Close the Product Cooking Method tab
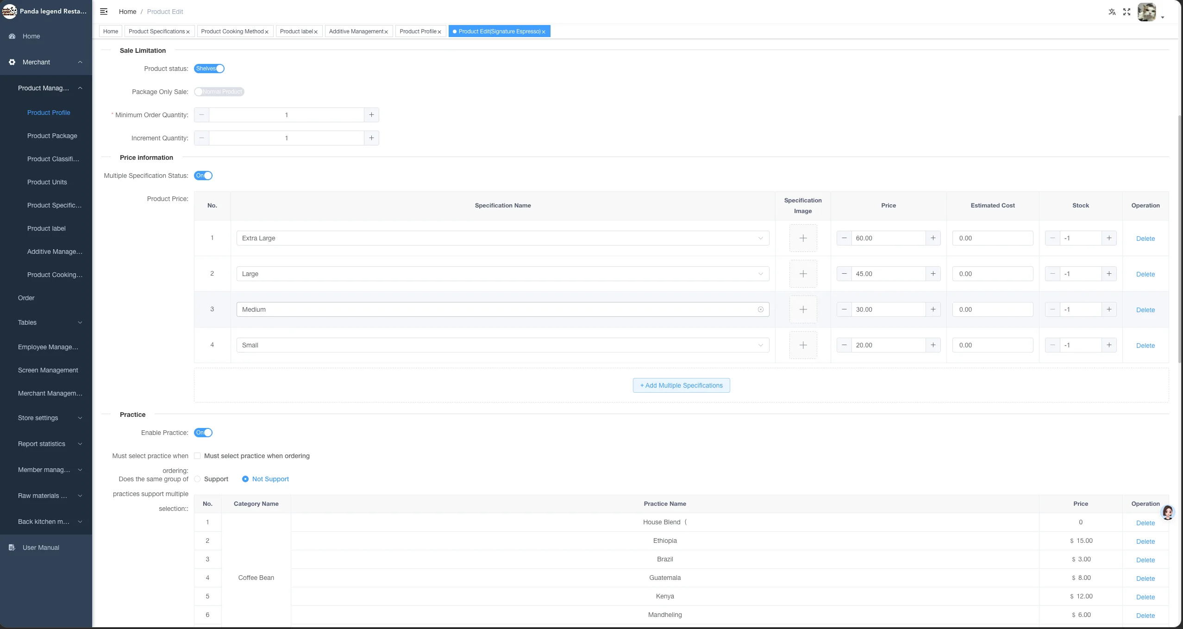 coord(267,32)
